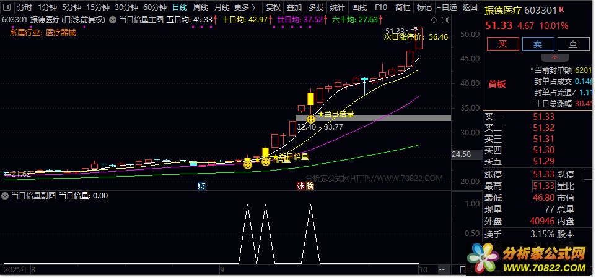Click the 卖 sell button
Screen dimensions: 596x278
tap(538, 44)
